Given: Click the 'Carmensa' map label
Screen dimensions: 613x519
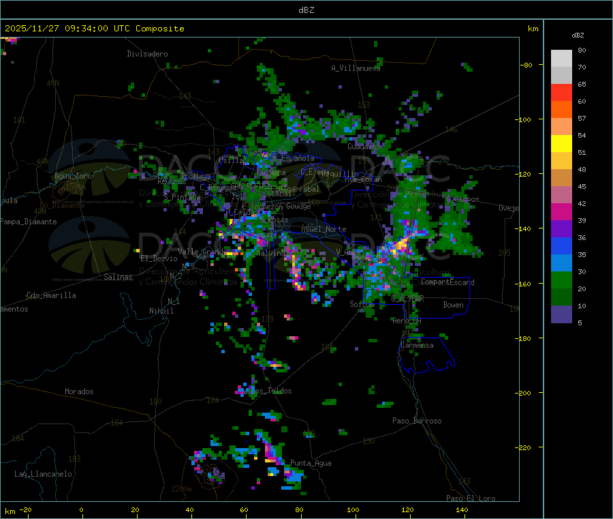Looking at the screenshot, I should [x=417, y=345].
